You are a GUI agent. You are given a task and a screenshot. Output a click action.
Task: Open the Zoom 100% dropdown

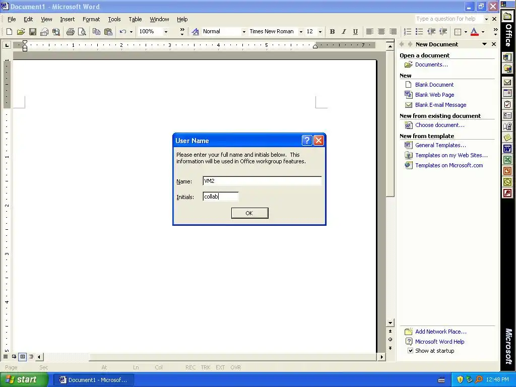[x=166, y=32]
